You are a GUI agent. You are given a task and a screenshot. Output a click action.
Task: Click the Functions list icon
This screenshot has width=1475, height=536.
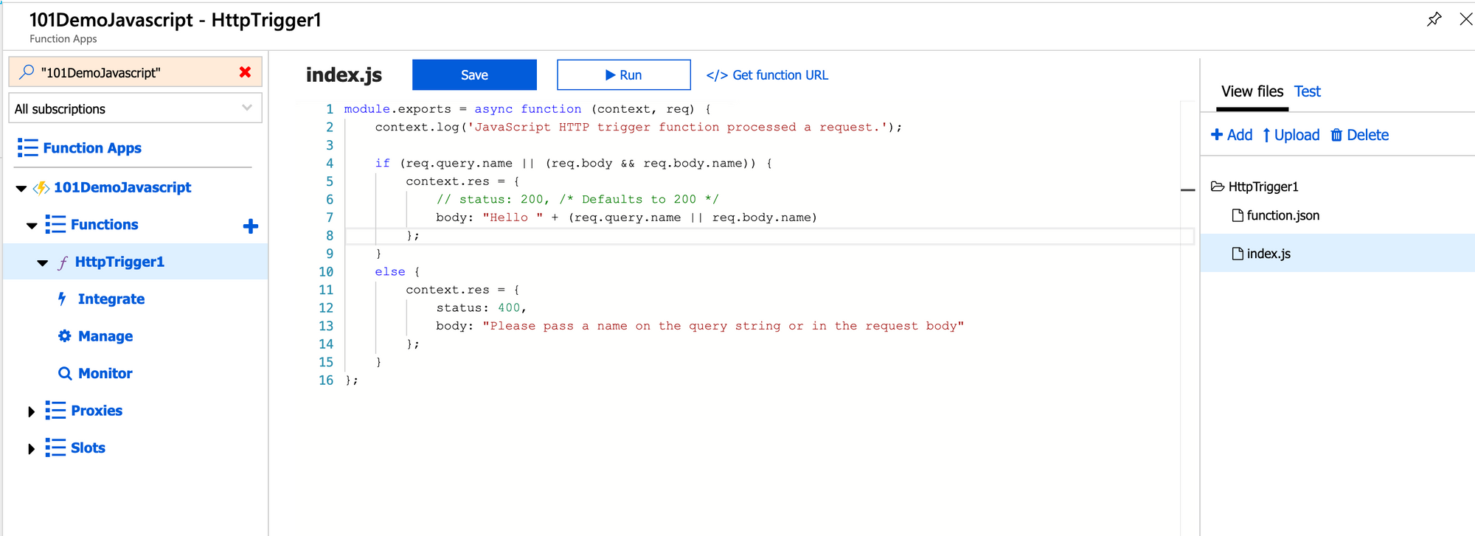[55, 224]
